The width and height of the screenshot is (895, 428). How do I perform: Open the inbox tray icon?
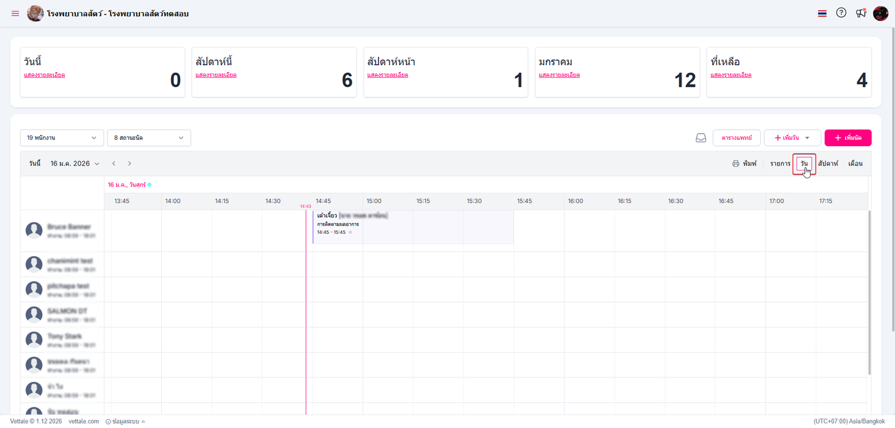(x=701, y=138)
